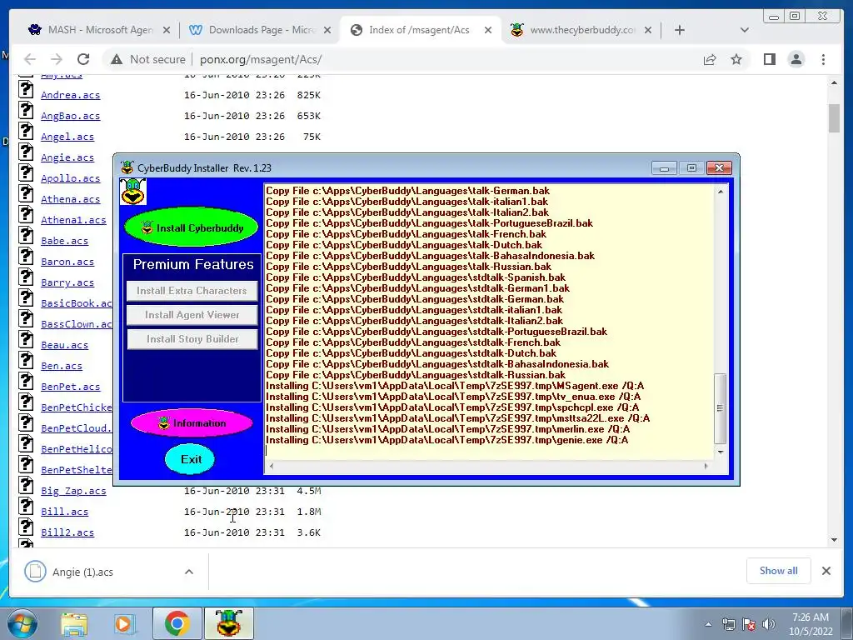Close the Downloads Page tab
The width and height of the screenshot is (853, 640).
pyautogui.click(x=327, y=30)
